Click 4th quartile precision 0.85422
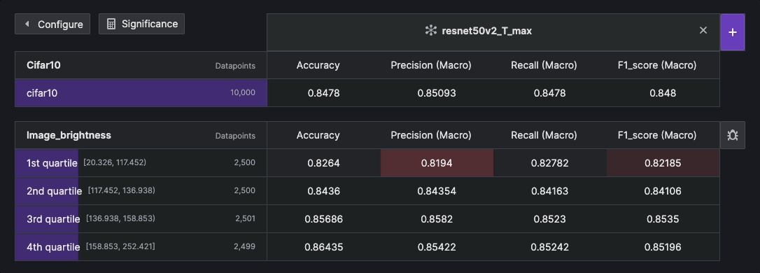The height and width of the screenshot is (273, 760). point(437,247)
